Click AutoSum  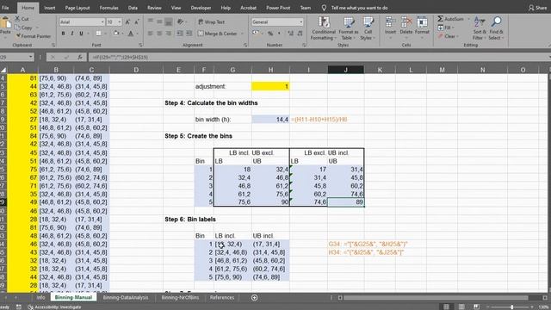451,19
